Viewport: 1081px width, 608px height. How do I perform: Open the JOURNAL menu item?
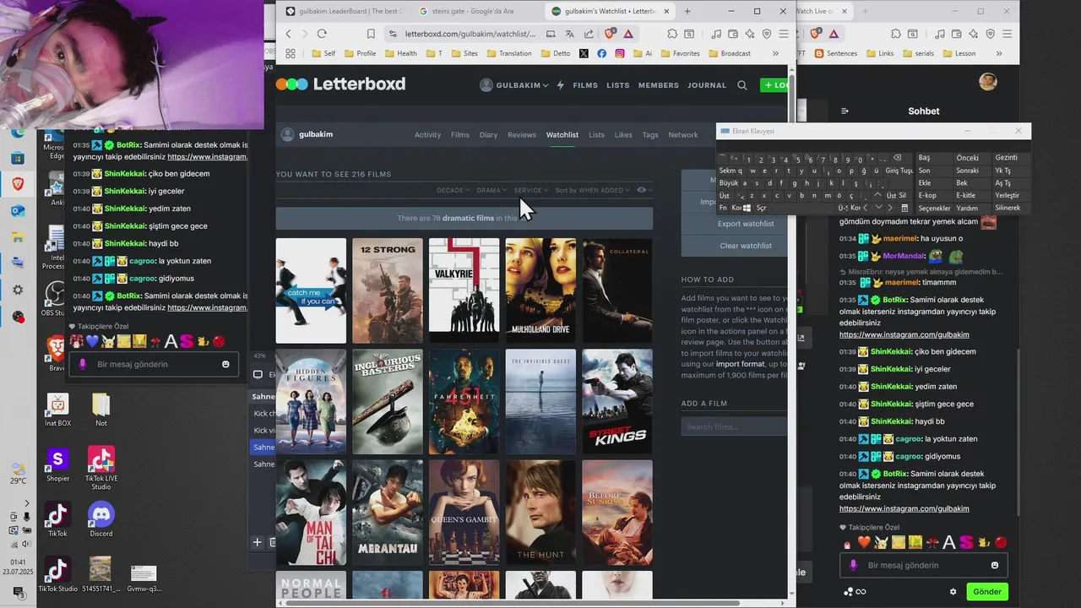coord(707,85)
